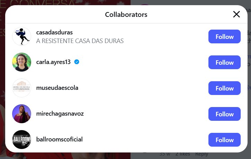Viewport: 251px width, 159px height.
Task: Open mirechagasnavoz profile avatar
Action: coord(21,114)
